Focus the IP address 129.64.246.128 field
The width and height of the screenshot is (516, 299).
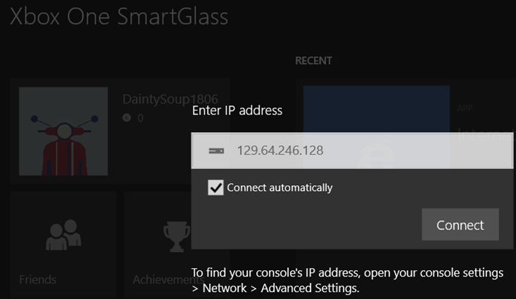click(352, 151)
